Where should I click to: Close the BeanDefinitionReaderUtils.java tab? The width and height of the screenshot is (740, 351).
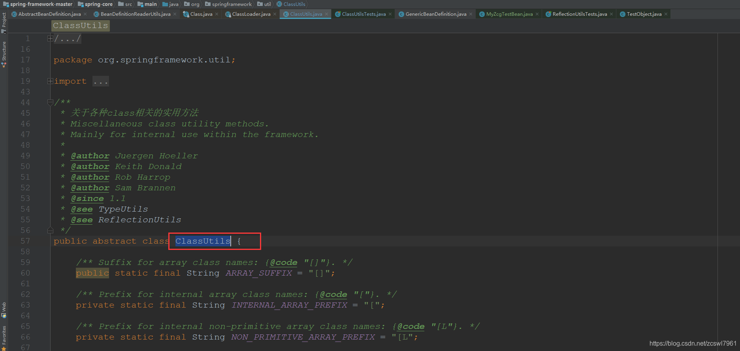click(175, 14)
